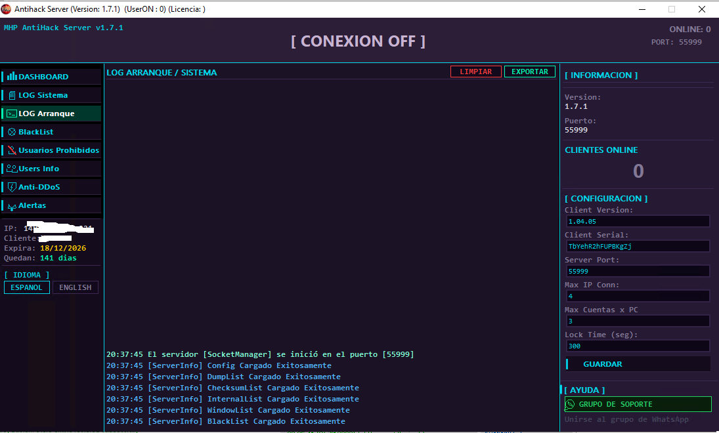Click the BlackList Cargado log line
The width and height of the screenshot is (719, 433).
tap(226, 421)
